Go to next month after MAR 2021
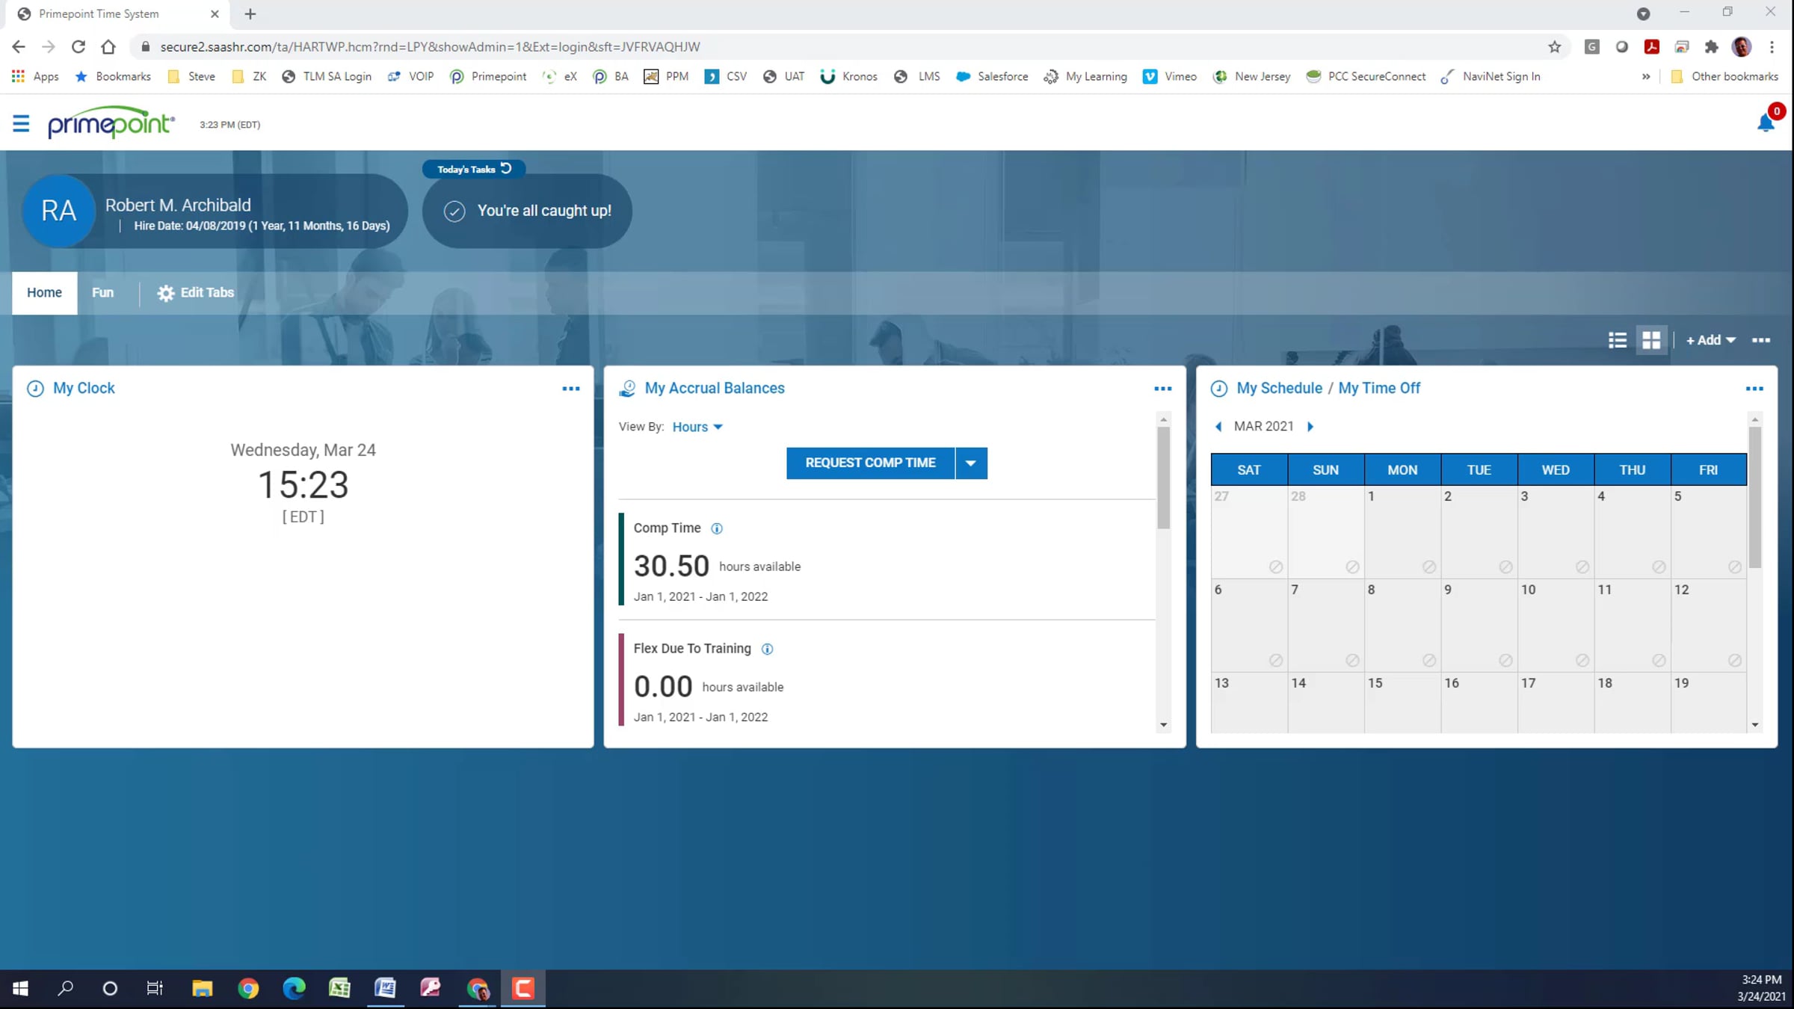This screenshot has width=1794, height=1009. click(1310, 426)
